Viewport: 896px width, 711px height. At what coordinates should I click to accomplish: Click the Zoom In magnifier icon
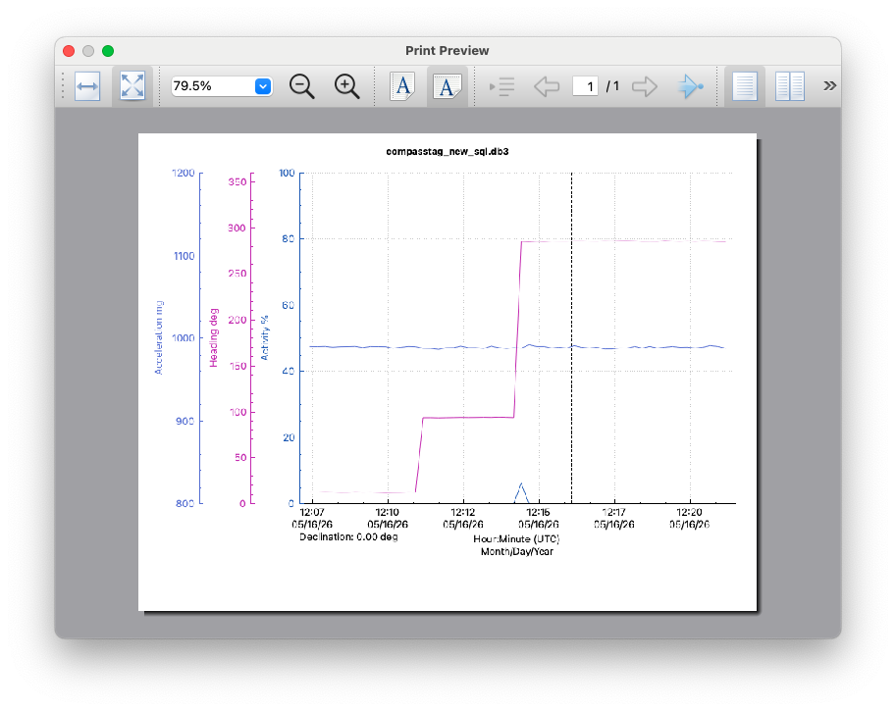click(x=346, y=86)
